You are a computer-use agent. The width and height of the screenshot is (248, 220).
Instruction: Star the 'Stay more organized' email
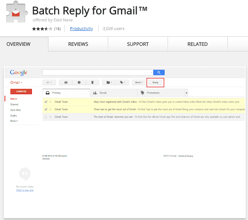[50, 102]
